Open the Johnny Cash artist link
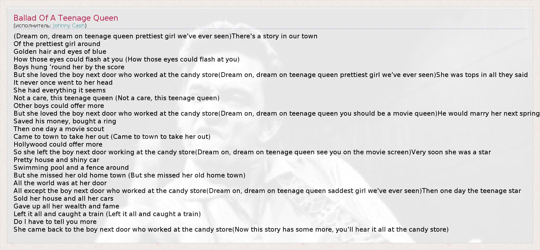Viewport: 540px width, 250px height. pos(69,26)
